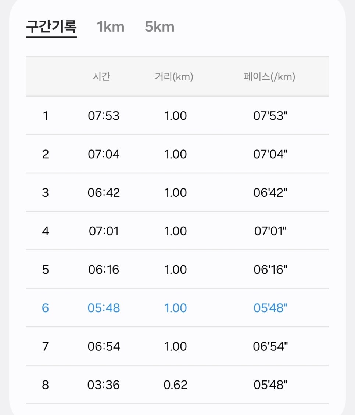
Task: Switch to the 1km tab
Action: coord(111,27)
